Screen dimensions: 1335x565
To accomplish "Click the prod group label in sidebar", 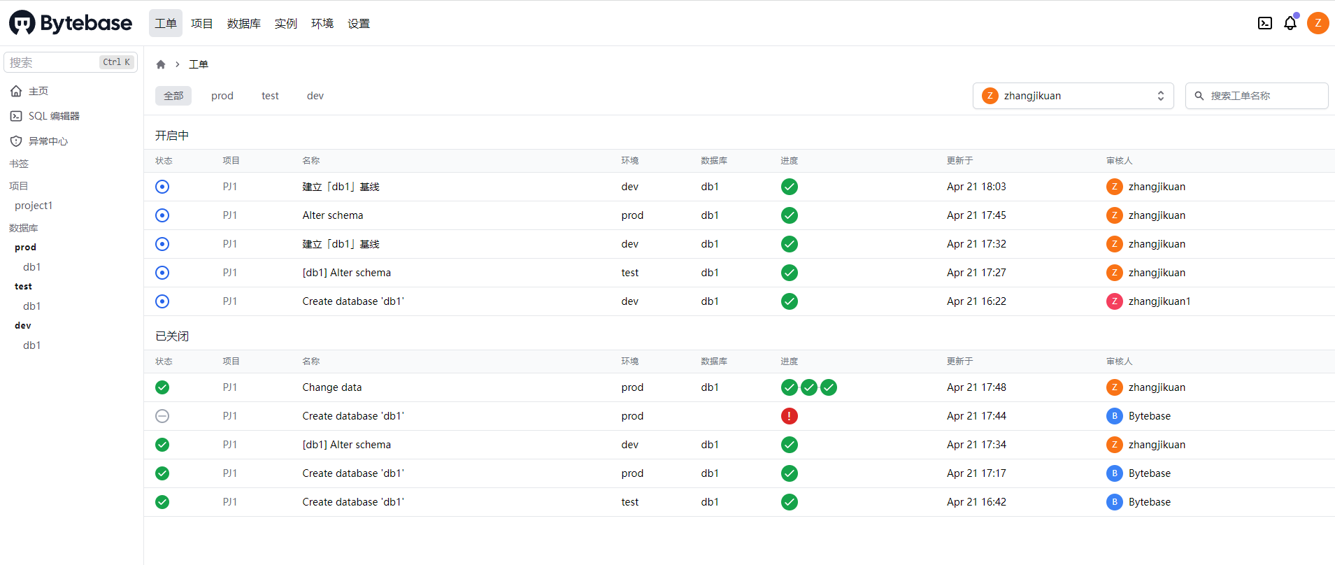I will [25, 248].
